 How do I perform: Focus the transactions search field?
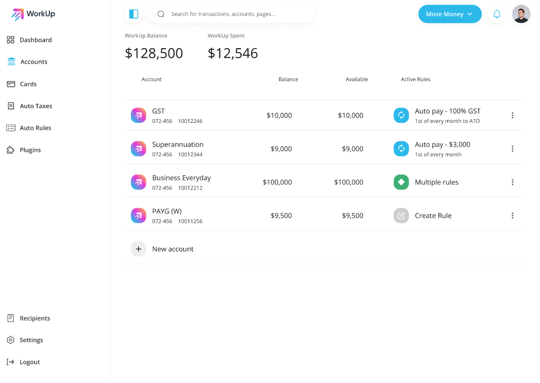[232, 14]
